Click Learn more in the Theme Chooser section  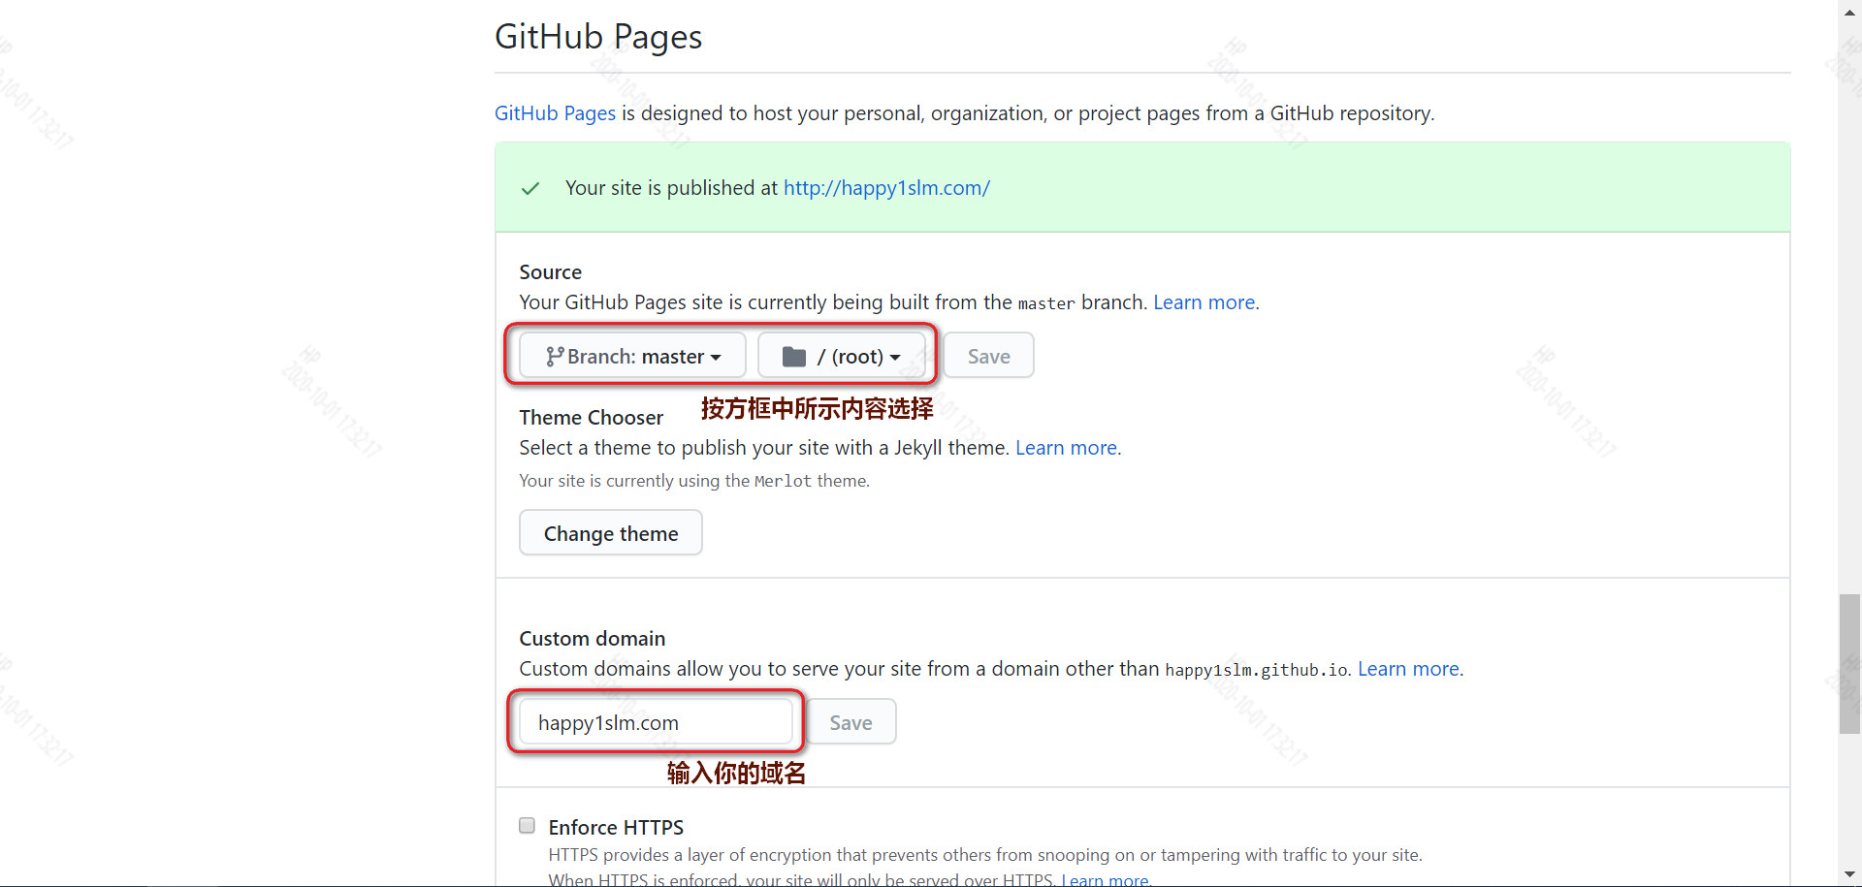coord(1066,448)
